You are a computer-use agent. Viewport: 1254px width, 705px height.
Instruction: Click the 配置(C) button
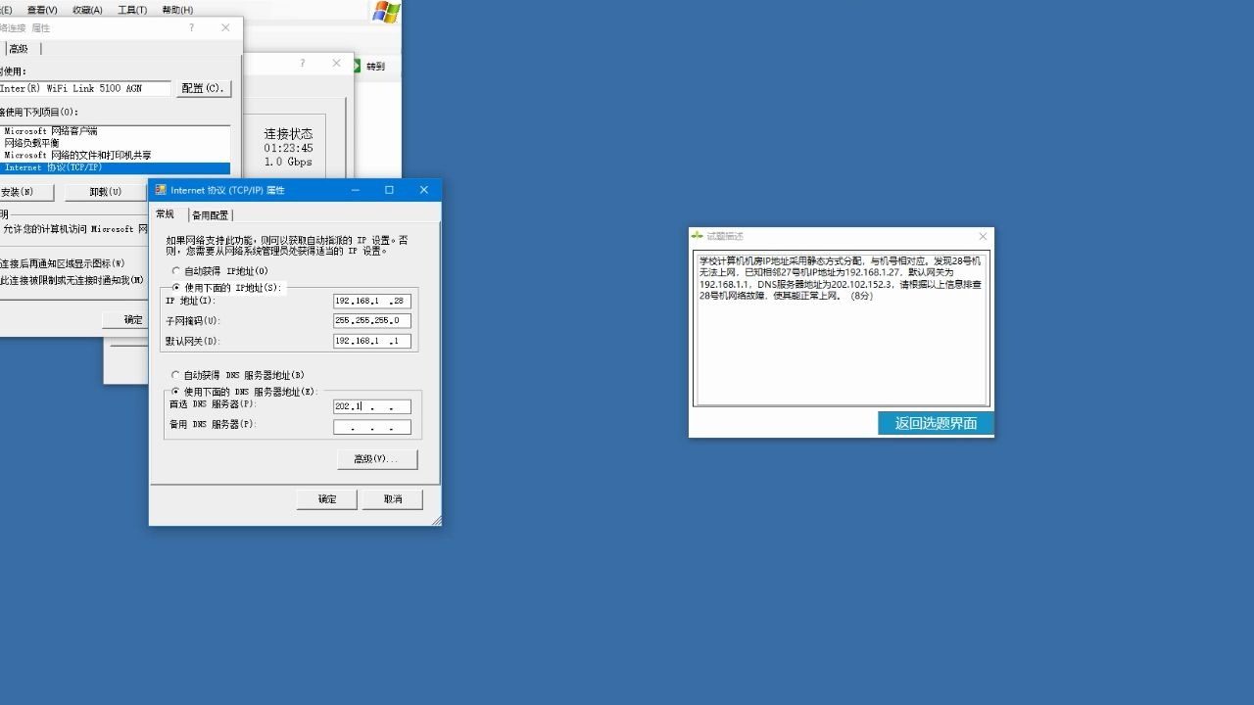[x=204, y=88]
